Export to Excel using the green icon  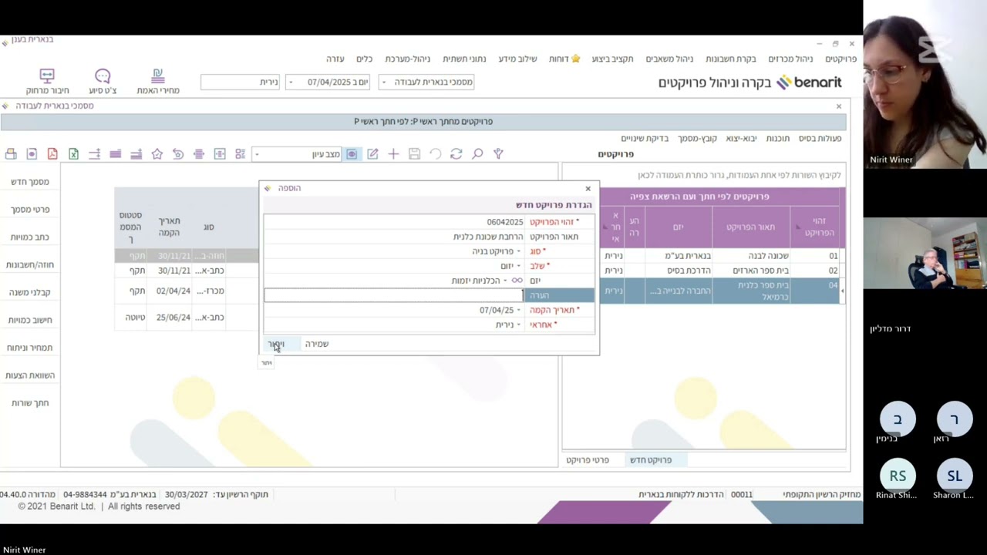point(73,154)
